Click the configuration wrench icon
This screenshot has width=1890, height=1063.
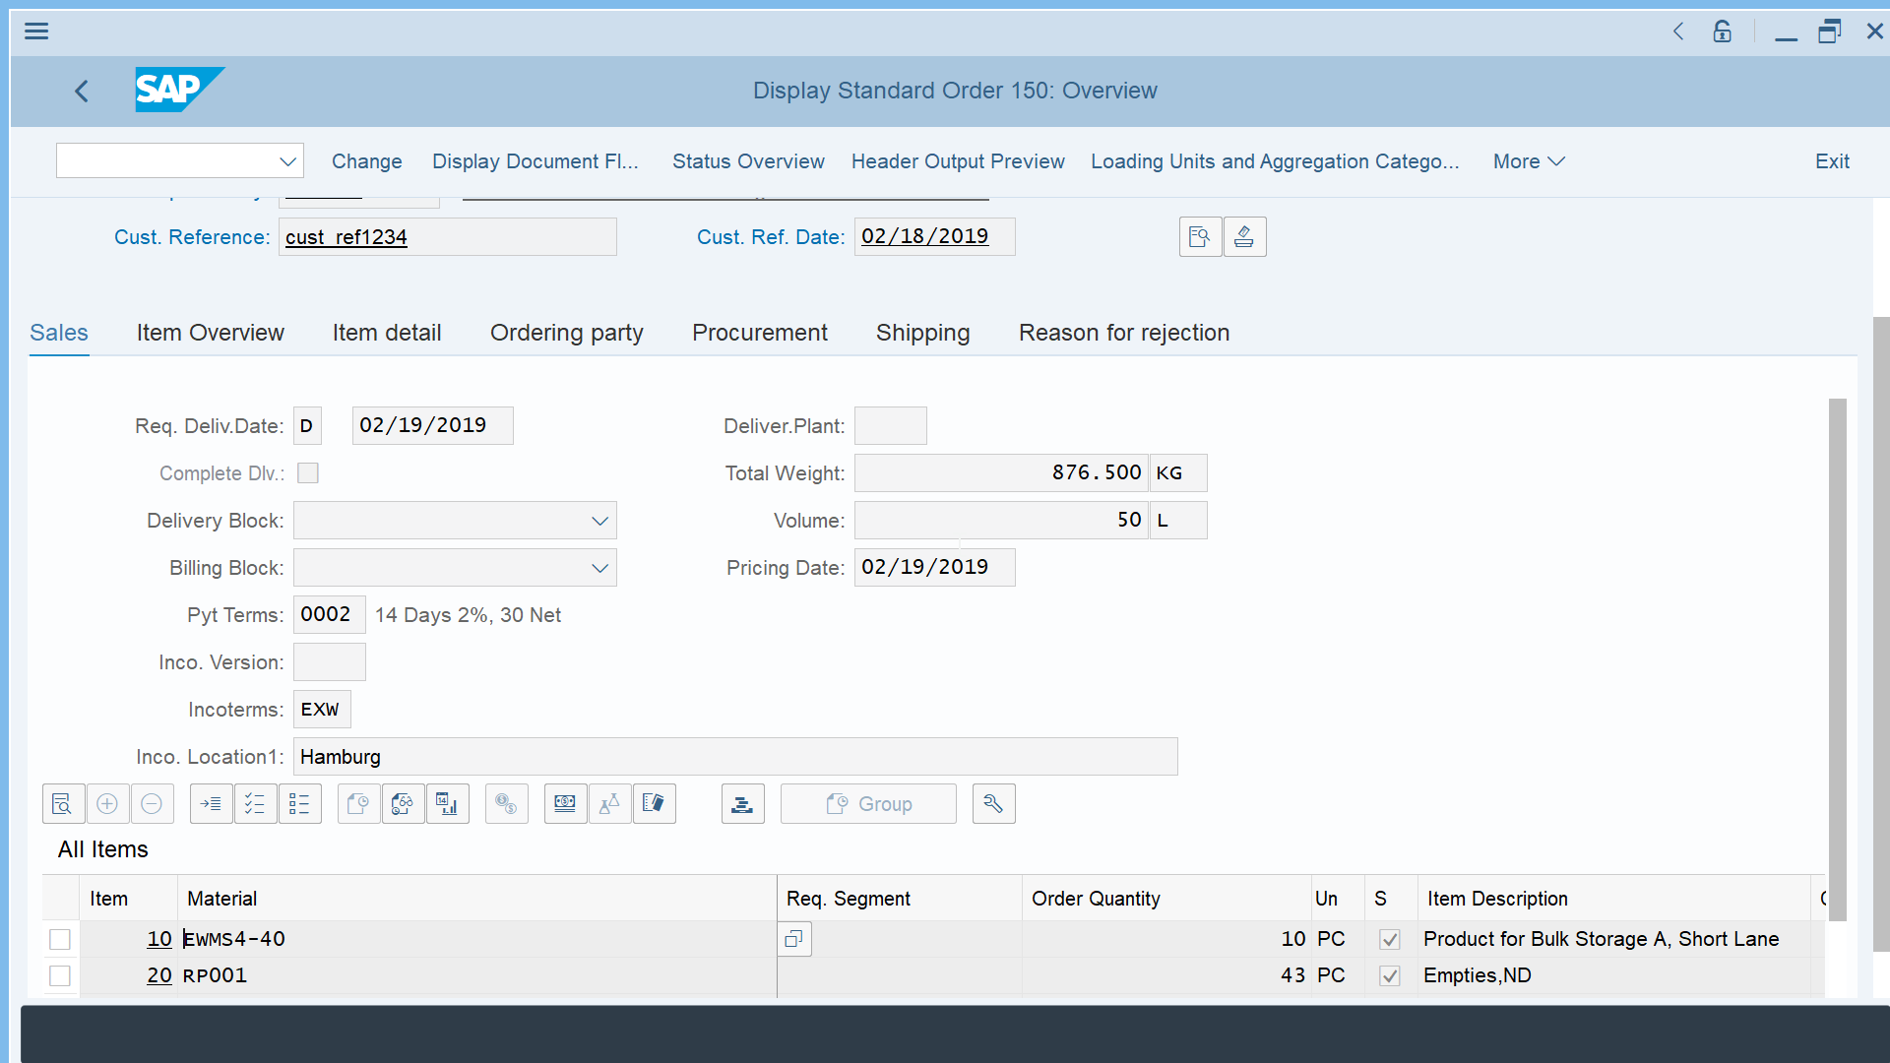click(994, 803)
